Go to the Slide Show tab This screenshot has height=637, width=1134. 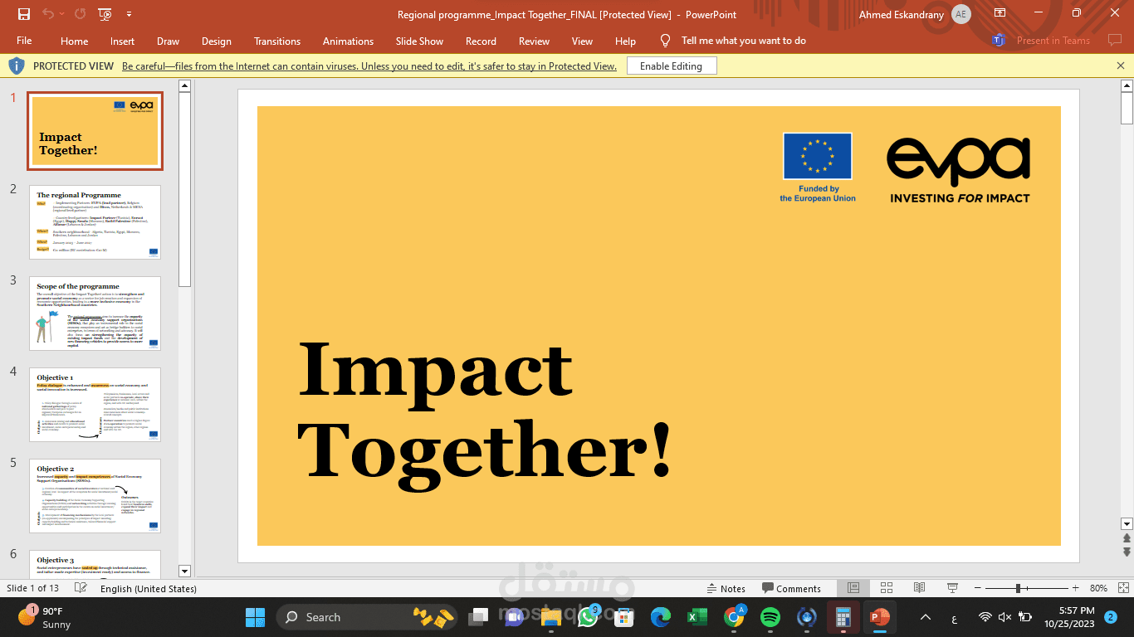point(419,41)
